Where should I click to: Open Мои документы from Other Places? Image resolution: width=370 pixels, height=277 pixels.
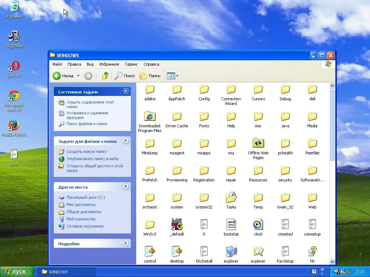(81, 205)
